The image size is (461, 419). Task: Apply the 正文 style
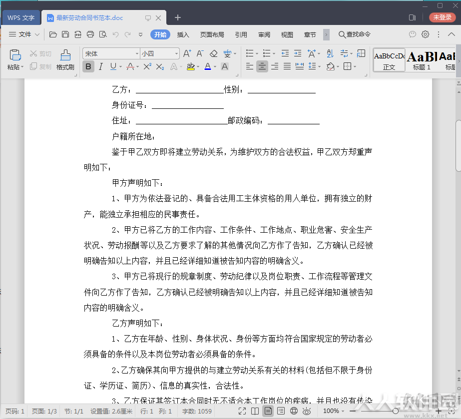389,60
